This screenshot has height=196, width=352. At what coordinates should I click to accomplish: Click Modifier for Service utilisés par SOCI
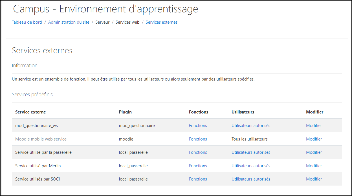click(314, 179)
